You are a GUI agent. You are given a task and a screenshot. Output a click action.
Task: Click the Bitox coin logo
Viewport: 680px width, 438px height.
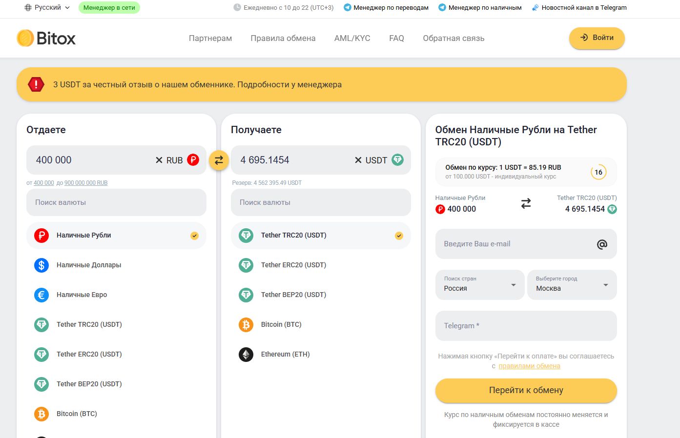click(x=25, y=38)
